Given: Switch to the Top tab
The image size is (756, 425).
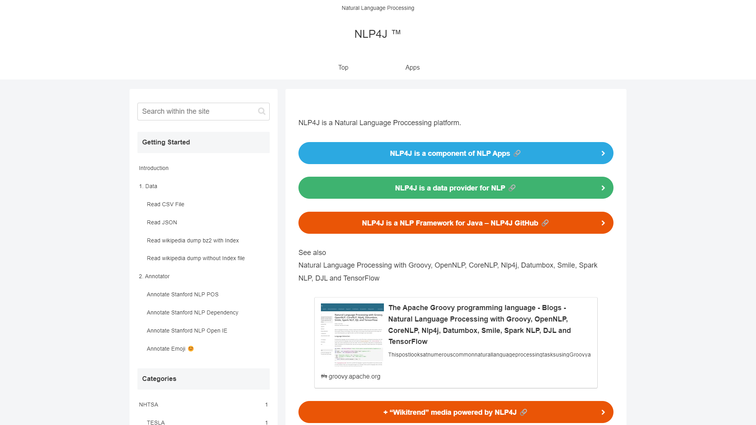Looking at the screenshot, I should click(x=343, y=67).
